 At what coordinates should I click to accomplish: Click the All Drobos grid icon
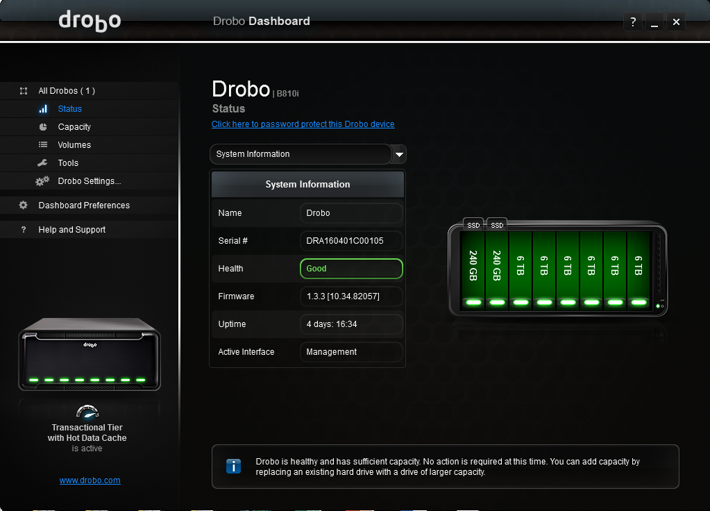(x=24, y=91)
